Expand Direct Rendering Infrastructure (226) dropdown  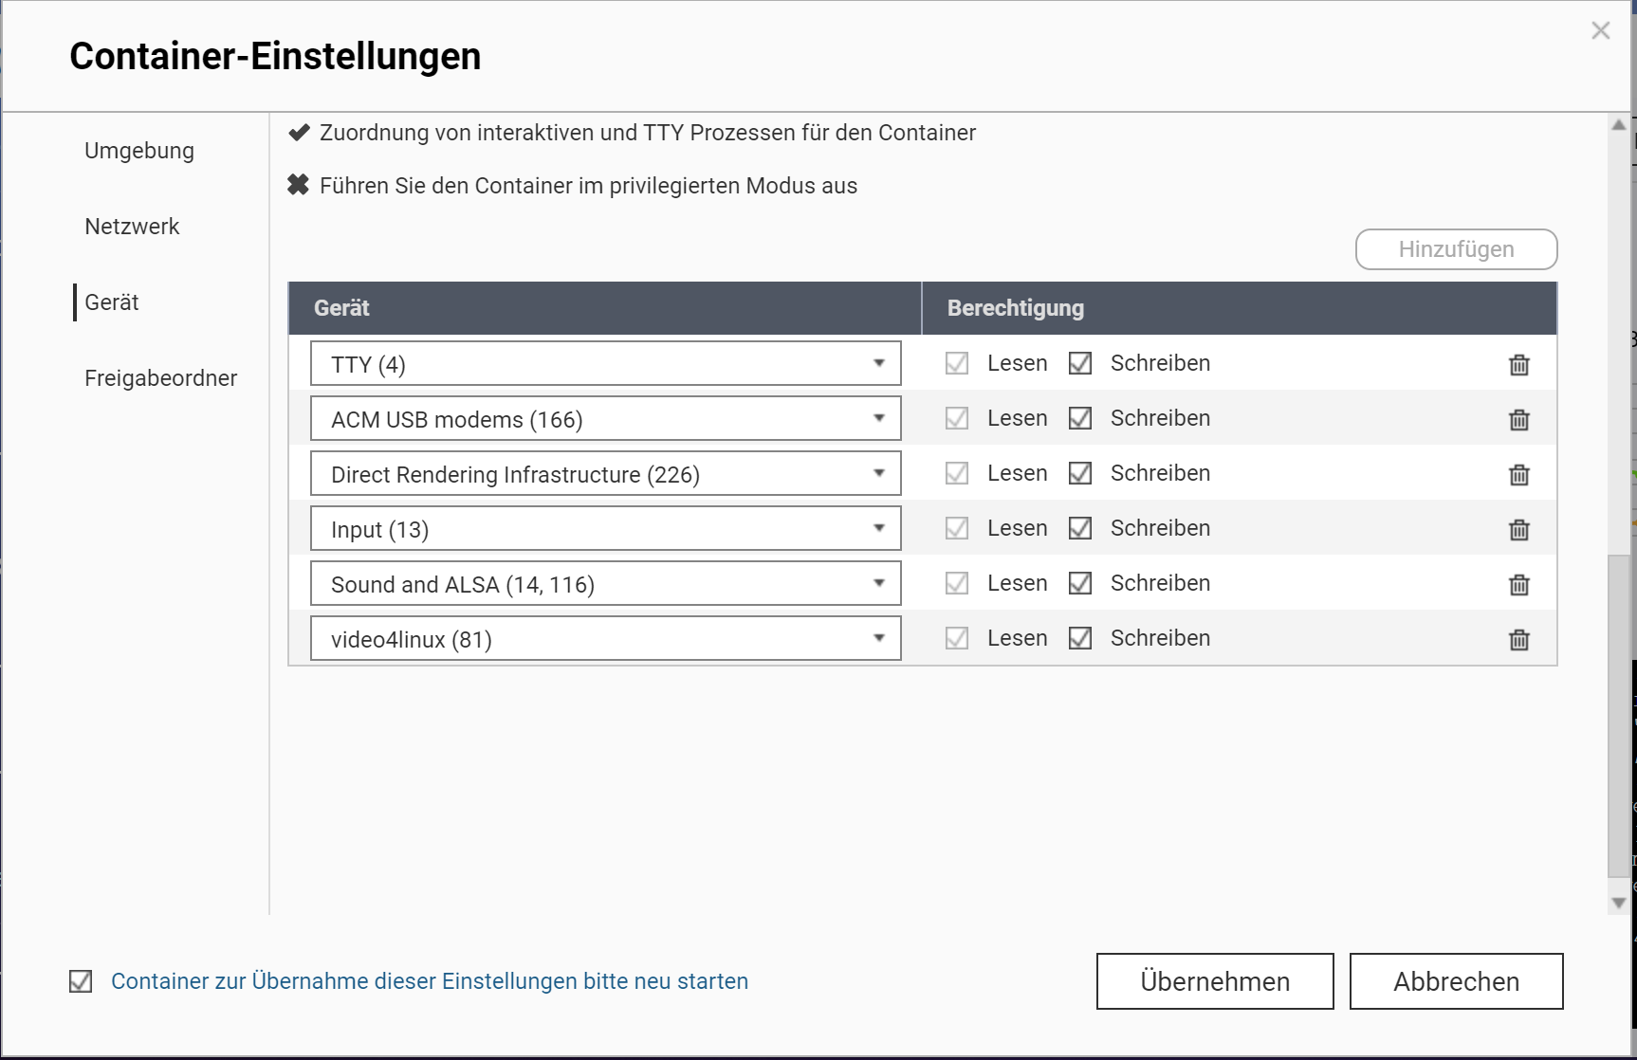coord(605,473)
